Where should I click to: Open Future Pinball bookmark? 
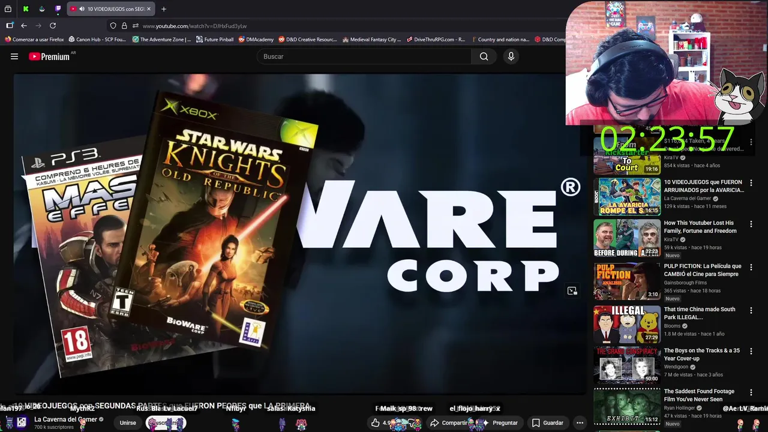point(215,40)
